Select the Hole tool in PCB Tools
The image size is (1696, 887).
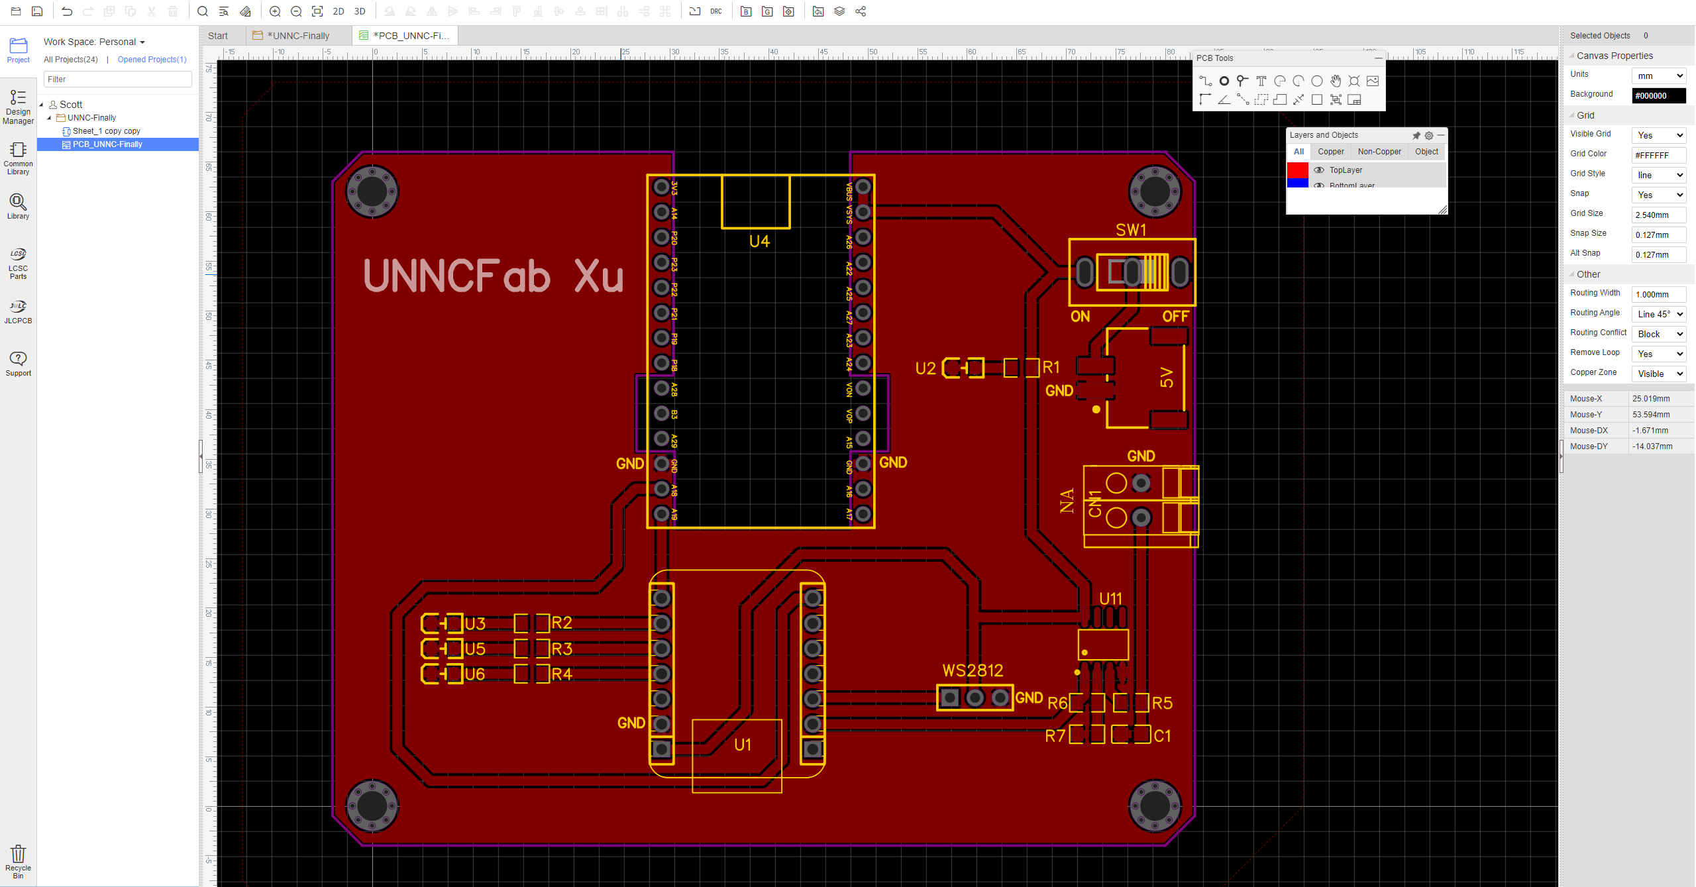coord(1354,81)
